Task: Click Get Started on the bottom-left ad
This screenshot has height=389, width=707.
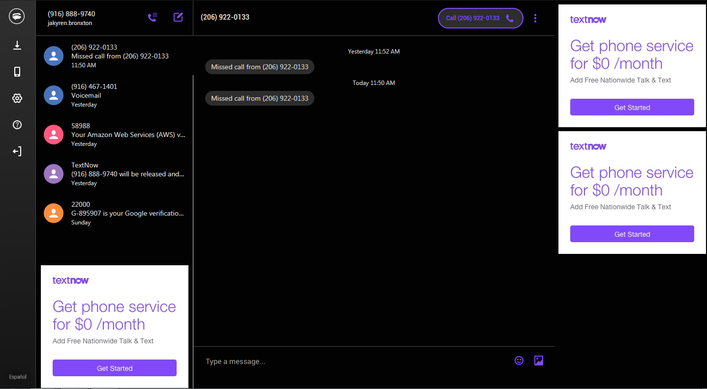Action: tap(114, 368)
